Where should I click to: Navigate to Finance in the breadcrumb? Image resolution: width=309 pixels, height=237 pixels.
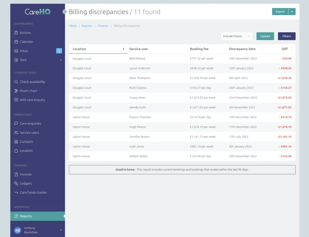pyautogui.click(x=103, y=26)
